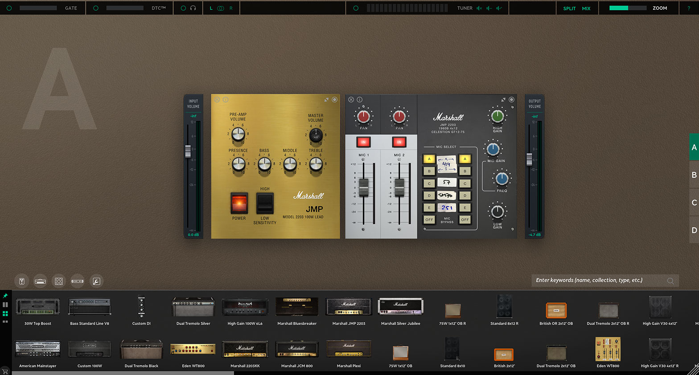Flip the High/Low Sensitivity switch
This screenshot has width=699, height=375.
point(265,204)
